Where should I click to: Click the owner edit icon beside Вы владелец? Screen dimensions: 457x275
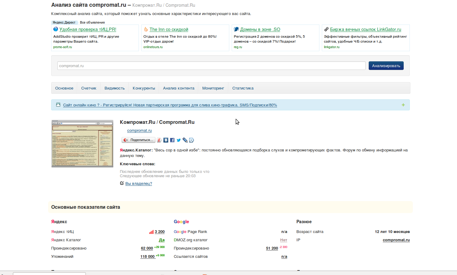coord(122,183)
